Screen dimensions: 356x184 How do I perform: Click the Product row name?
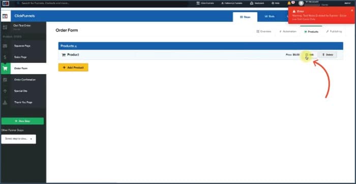73,55
